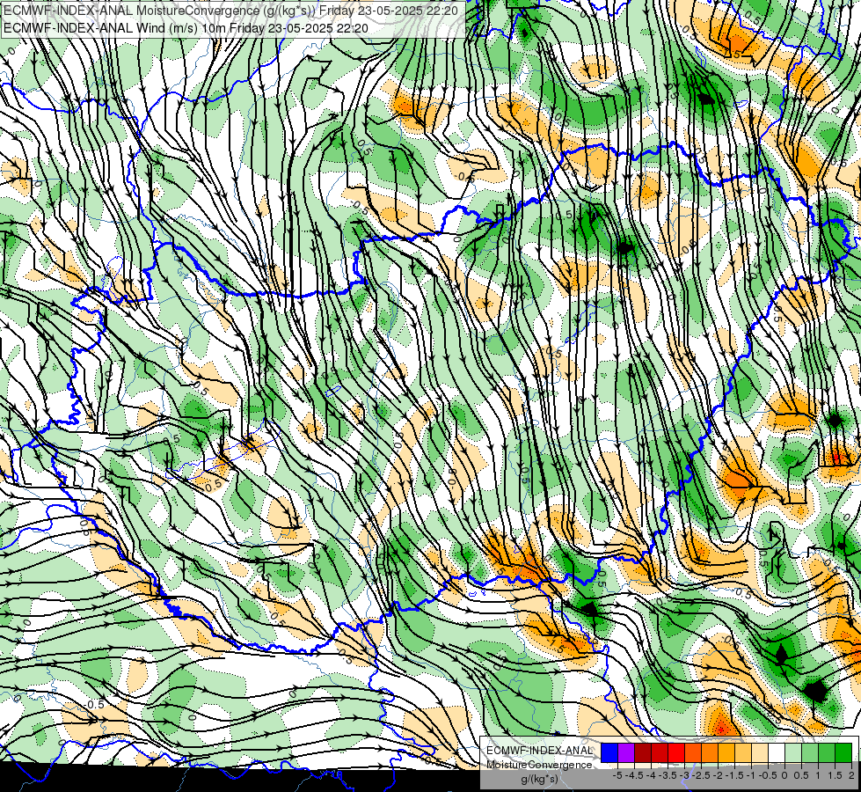
Task: Click the Wind (m/s) 10m title line
Action: pyautogui.click(x=186, y=28)
